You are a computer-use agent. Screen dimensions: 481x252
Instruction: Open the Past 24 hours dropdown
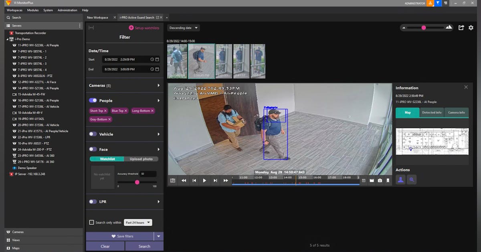(x=137, y=222)
